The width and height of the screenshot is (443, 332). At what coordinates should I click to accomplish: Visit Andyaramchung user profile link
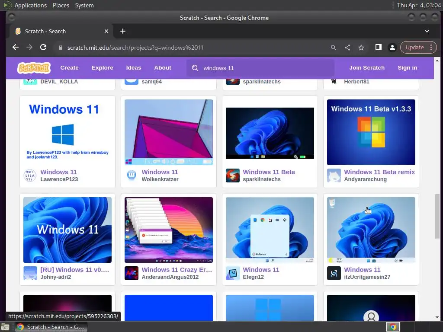coord(365,179)
